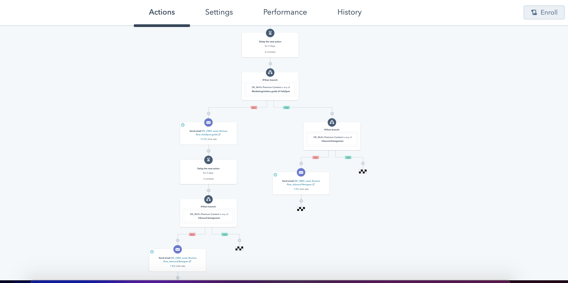Click envelope icon on HubSpot guide email action
Screen dimensions: 568x283
click(x=208, y=122)
